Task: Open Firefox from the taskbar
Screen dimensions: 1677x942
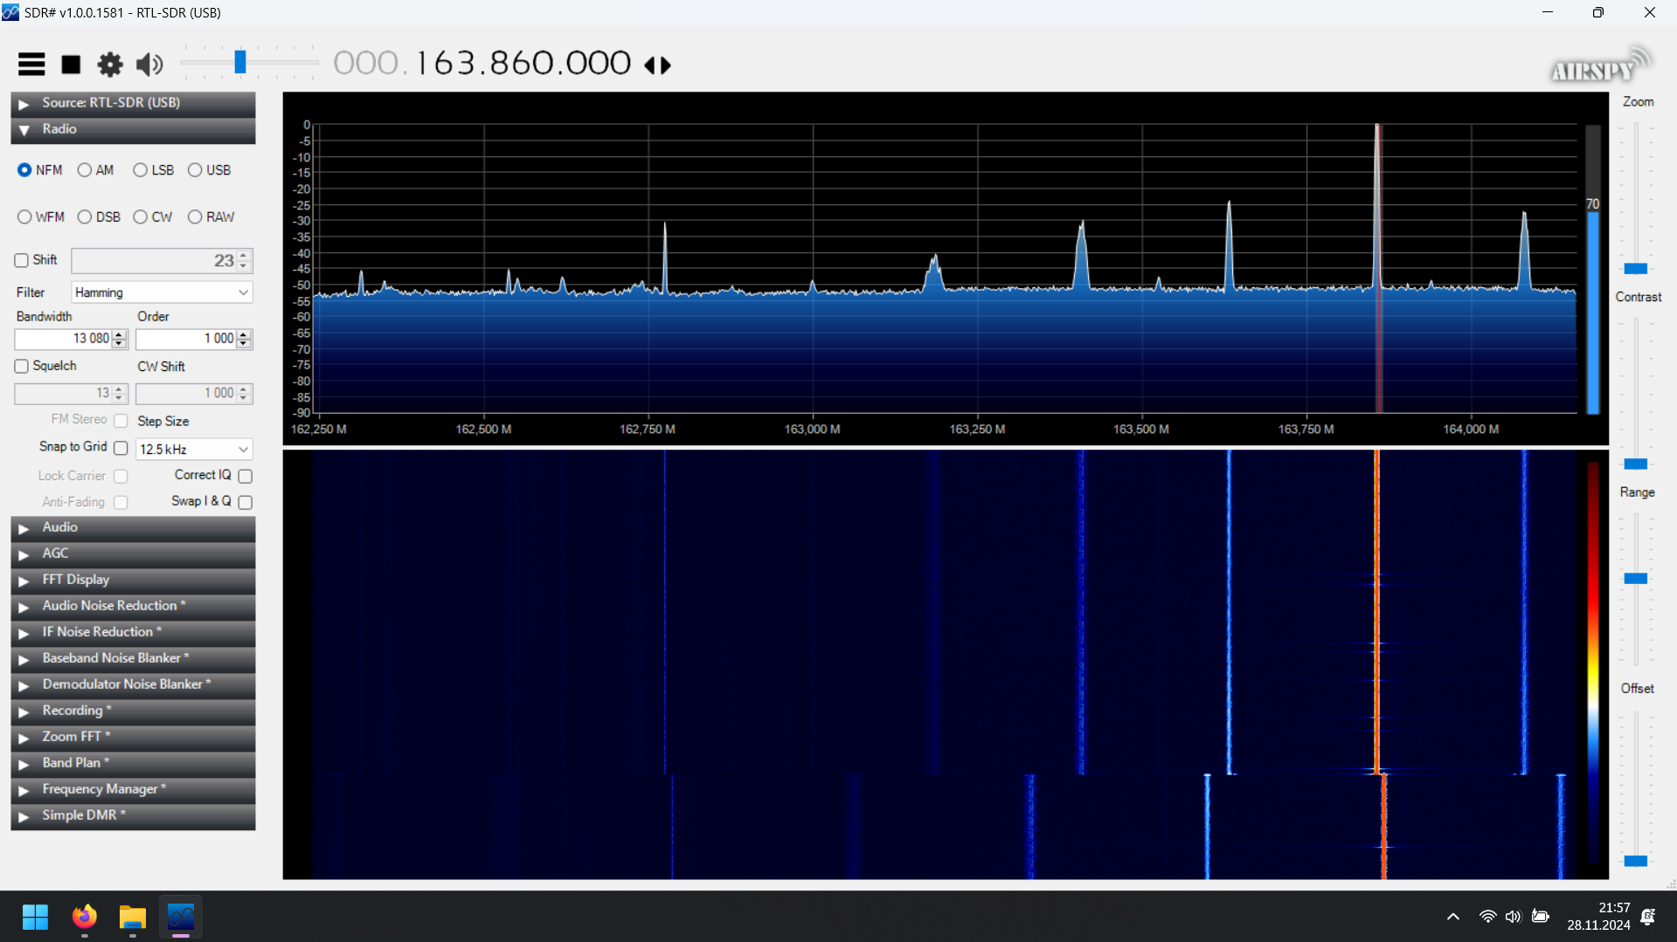Action: 84,917
